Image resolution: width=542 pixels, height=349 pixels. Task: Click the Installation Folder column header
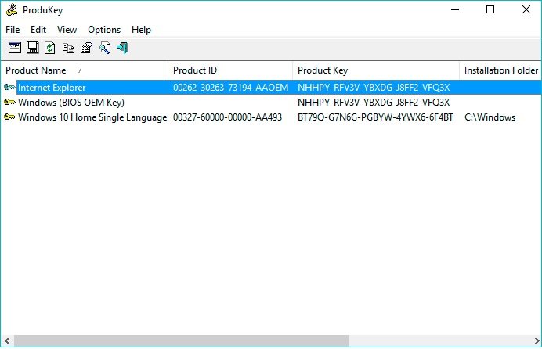(x=500, y=70)
